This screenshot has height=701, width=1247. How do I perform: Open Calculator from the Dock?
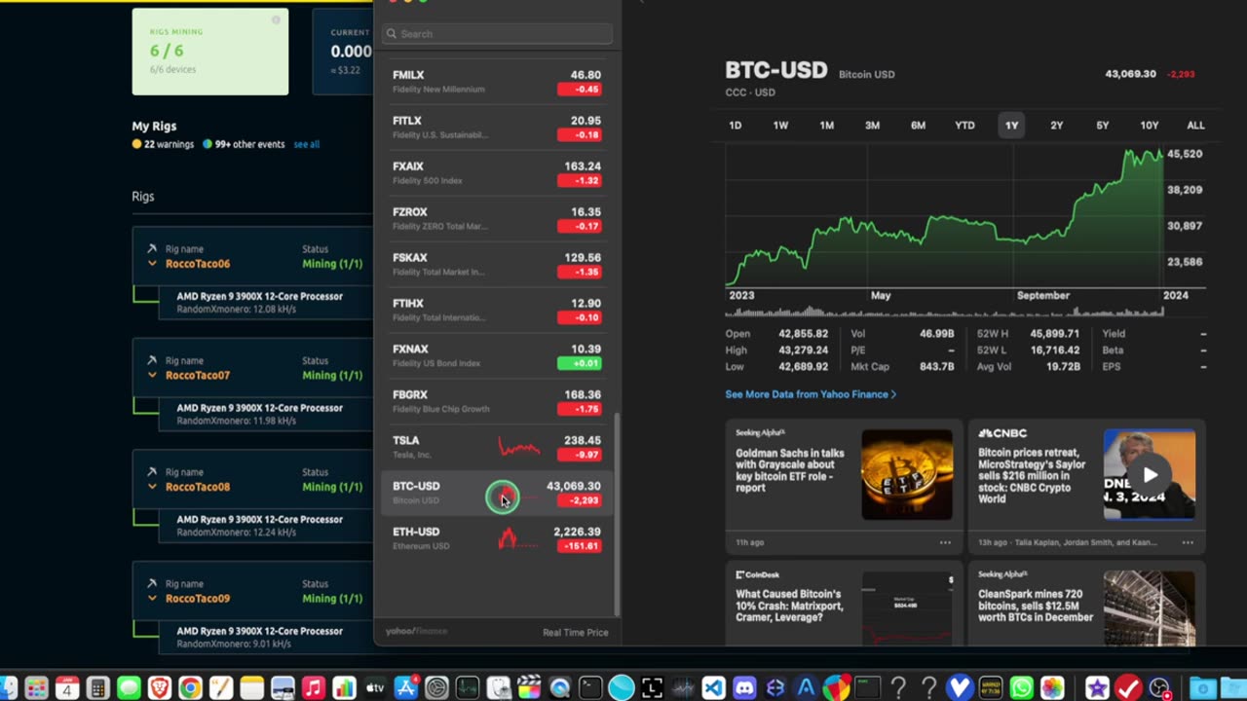97,688
